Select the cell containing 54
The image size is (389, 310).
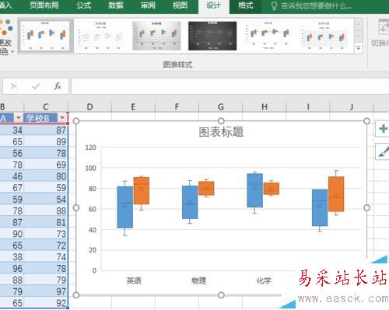click(x=46, y=199)
